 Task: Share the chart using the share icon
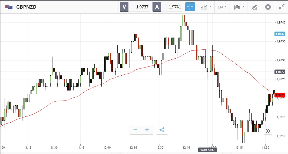[162, 130]
